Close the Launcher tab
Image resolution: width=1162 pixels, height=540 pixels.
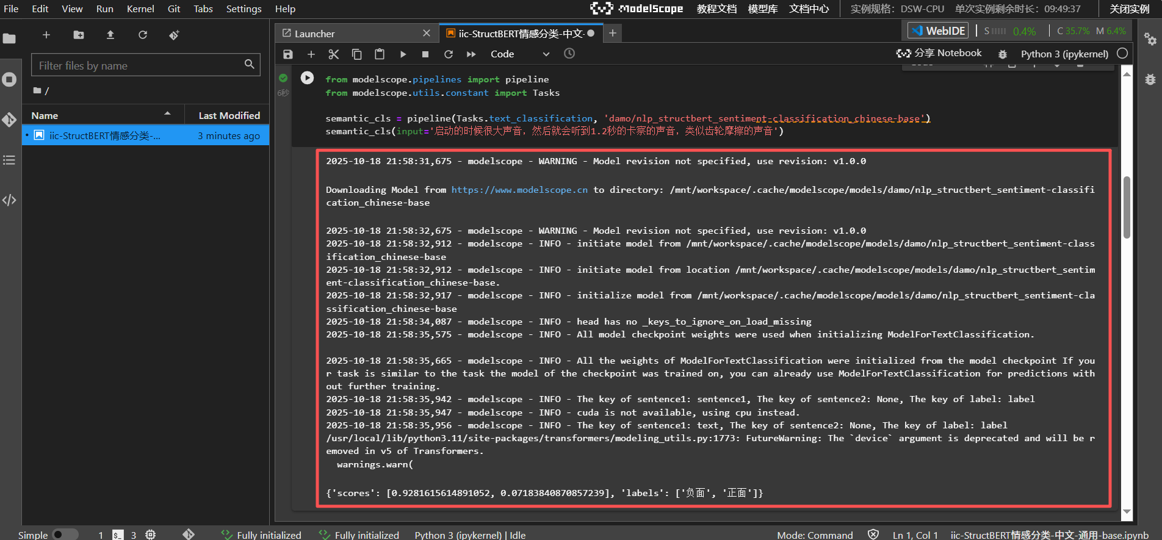[427, 34]
